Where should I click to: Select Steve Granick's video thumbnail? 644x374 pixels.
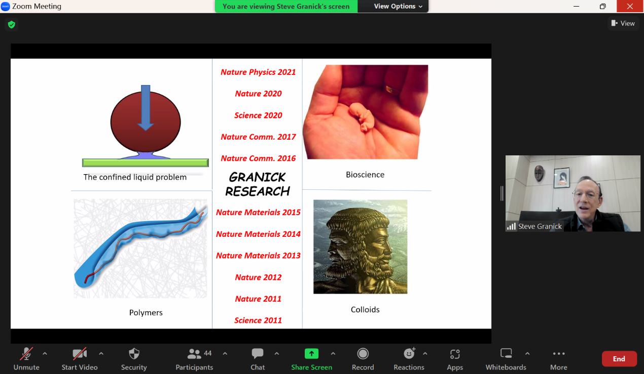click(x=573, y=193)
